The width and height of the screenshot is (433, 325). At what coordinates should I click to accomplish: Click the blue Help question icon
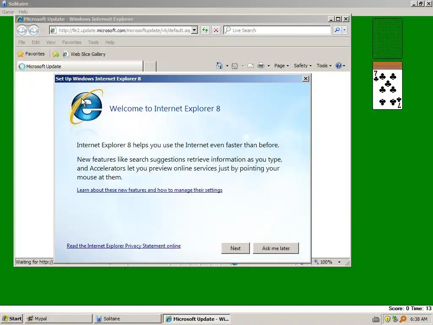coord(339,66)
